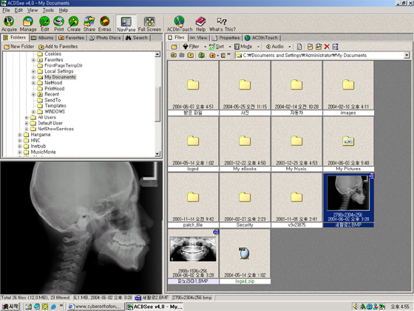The width and height of the screenshot is (414, 311).
Task: Expand the All Users folder node
Action: [27, 118]
